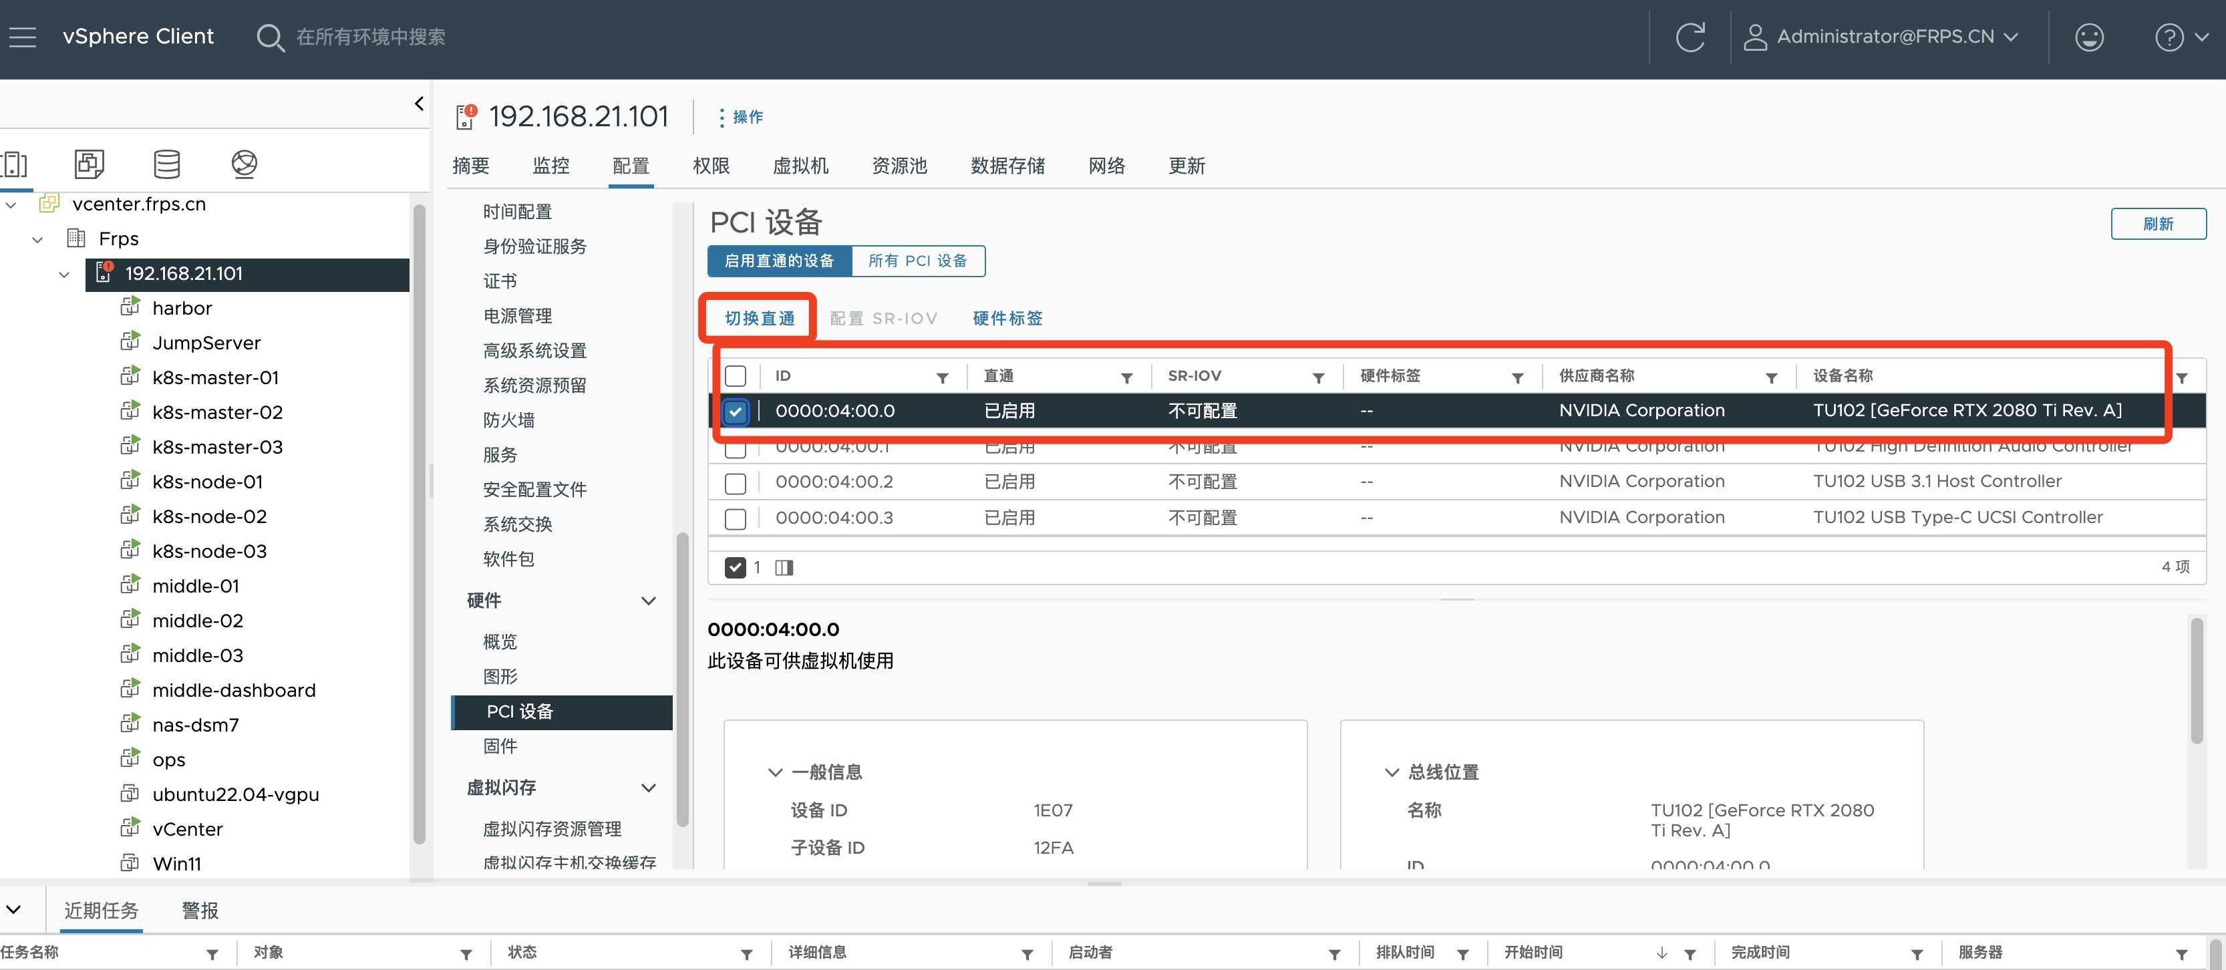
Task: Select the VMs and Templates inventory icon
Action: 88,164
